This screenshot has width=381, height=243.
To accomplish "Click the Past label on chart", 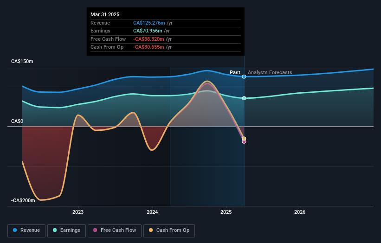I will pyautogui.click(x=235, y=72).
